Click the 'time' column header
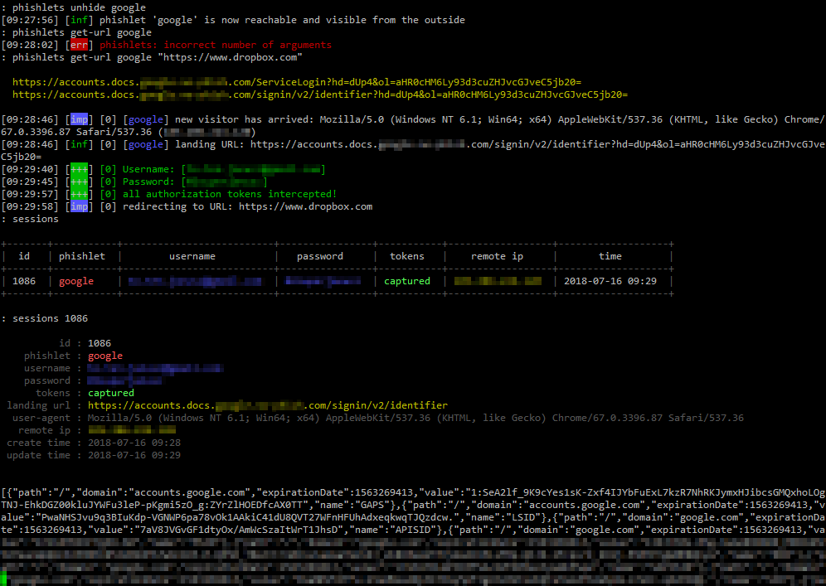826x586 pixels. [610, 256]
